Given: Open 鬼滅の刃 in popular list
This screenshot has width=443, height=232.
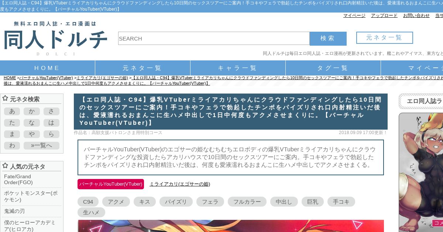Looking at the screenshot, I should point(32,211).
